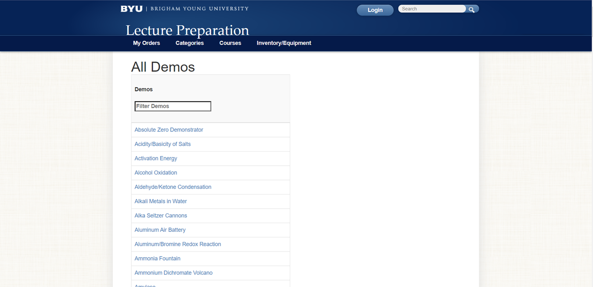Click the search magnifier icon
Viewport: 593px width, 287px height.
(x=471, y=9)
